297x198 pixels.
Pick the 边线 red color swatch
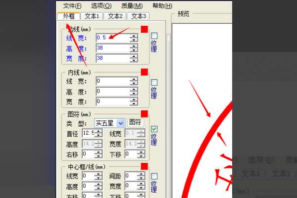click(145, 29)
